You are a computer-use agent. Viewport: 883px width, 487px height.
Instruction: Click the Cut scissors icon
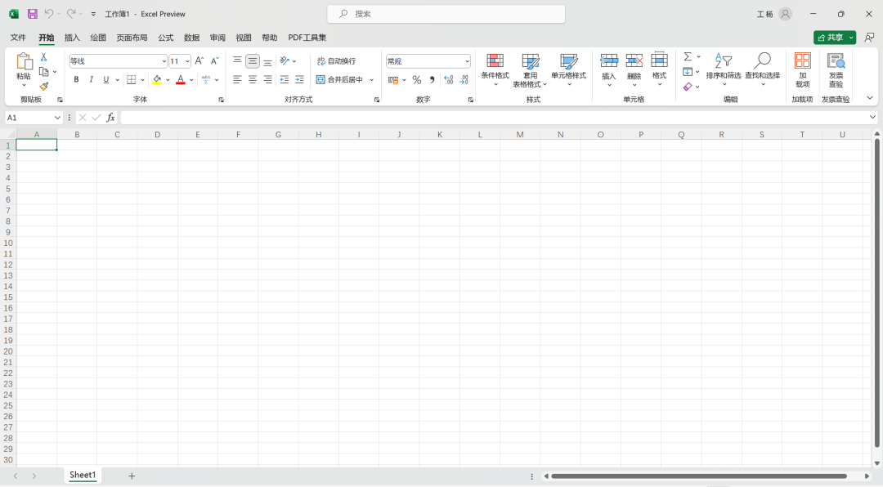[43, 57]
